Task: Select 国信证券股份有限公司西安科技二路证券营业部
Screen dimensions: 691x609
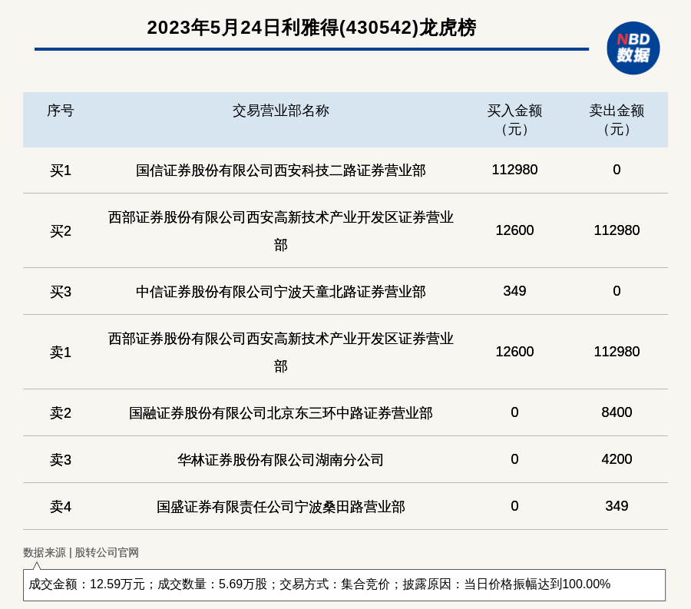Action: click(x=281, y=170)
